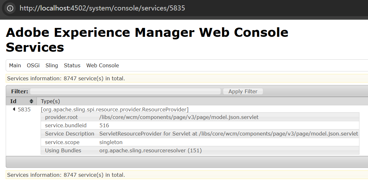368x185 pixels.
Task: Open the Web Console menu
Action: (103, 65)
